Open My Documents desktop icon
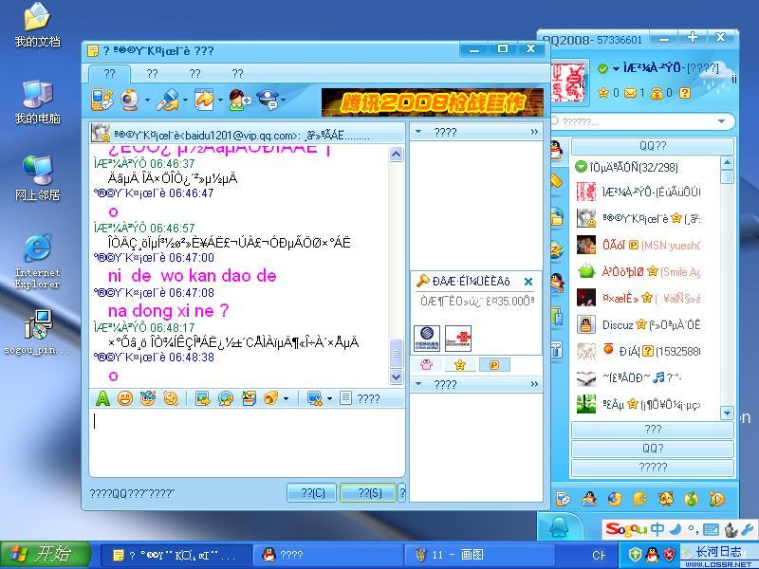The image size is (759, 569). point(37,25)
